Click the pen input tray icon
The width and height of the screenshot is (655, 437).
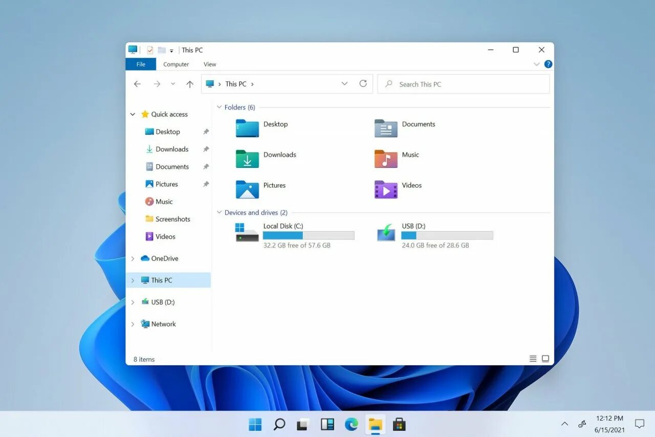point(582,424)
